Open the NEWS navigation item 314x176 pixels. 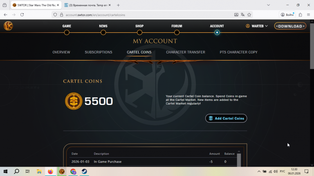click(x=103, y=26)
